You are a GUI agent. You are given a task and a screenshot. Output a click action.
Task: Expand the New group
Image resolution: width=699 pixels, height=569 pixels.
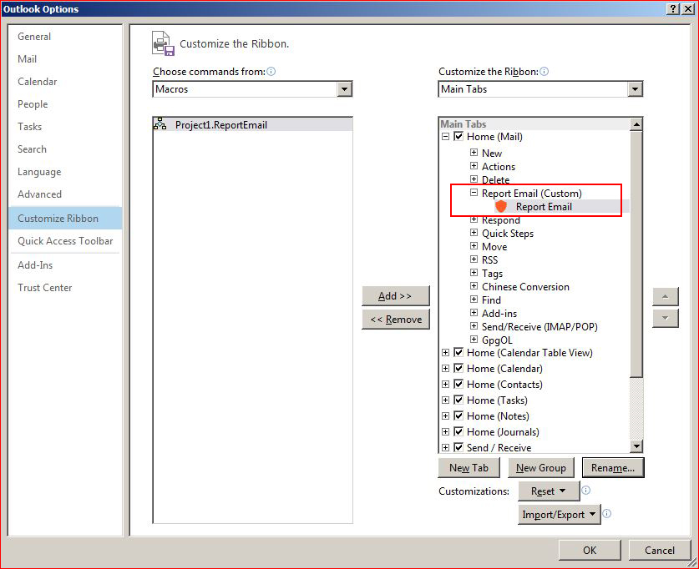(474, 153)
